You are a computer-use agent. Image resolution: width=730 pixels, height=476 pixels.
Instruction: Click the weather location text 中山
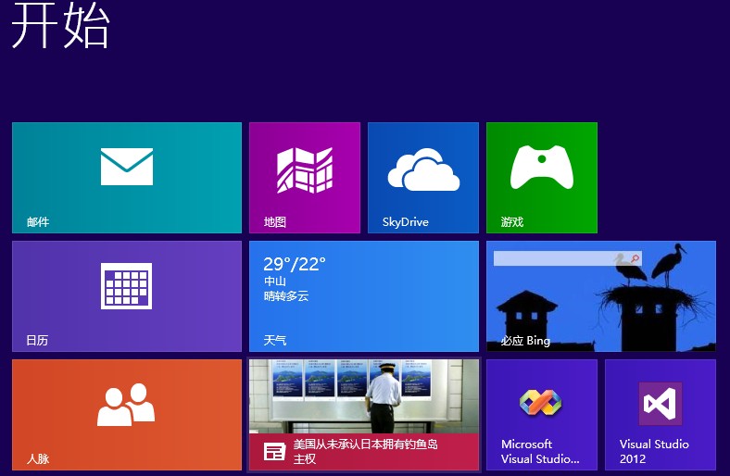point(275,281)
